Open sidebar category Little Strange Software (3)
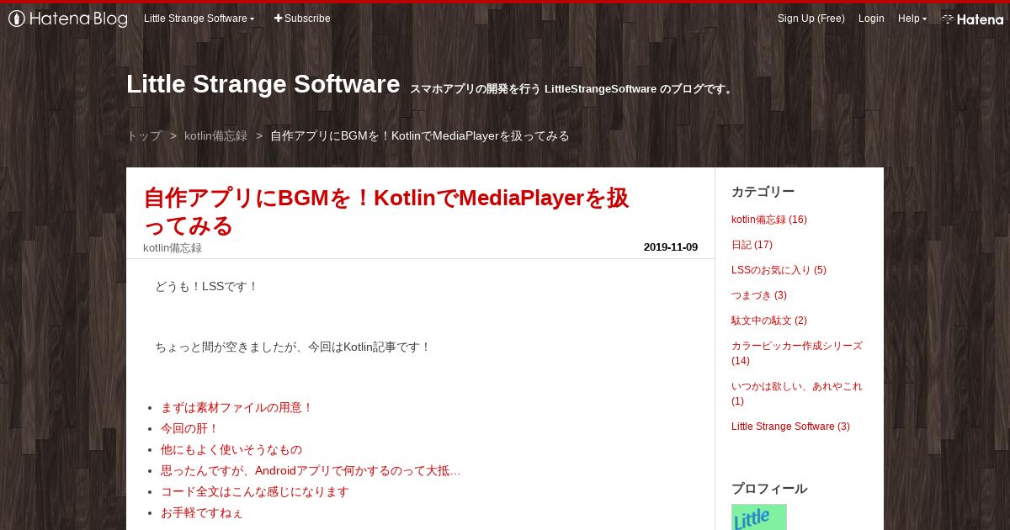This screenshot has width=1010, height=530. pos(790,427)
